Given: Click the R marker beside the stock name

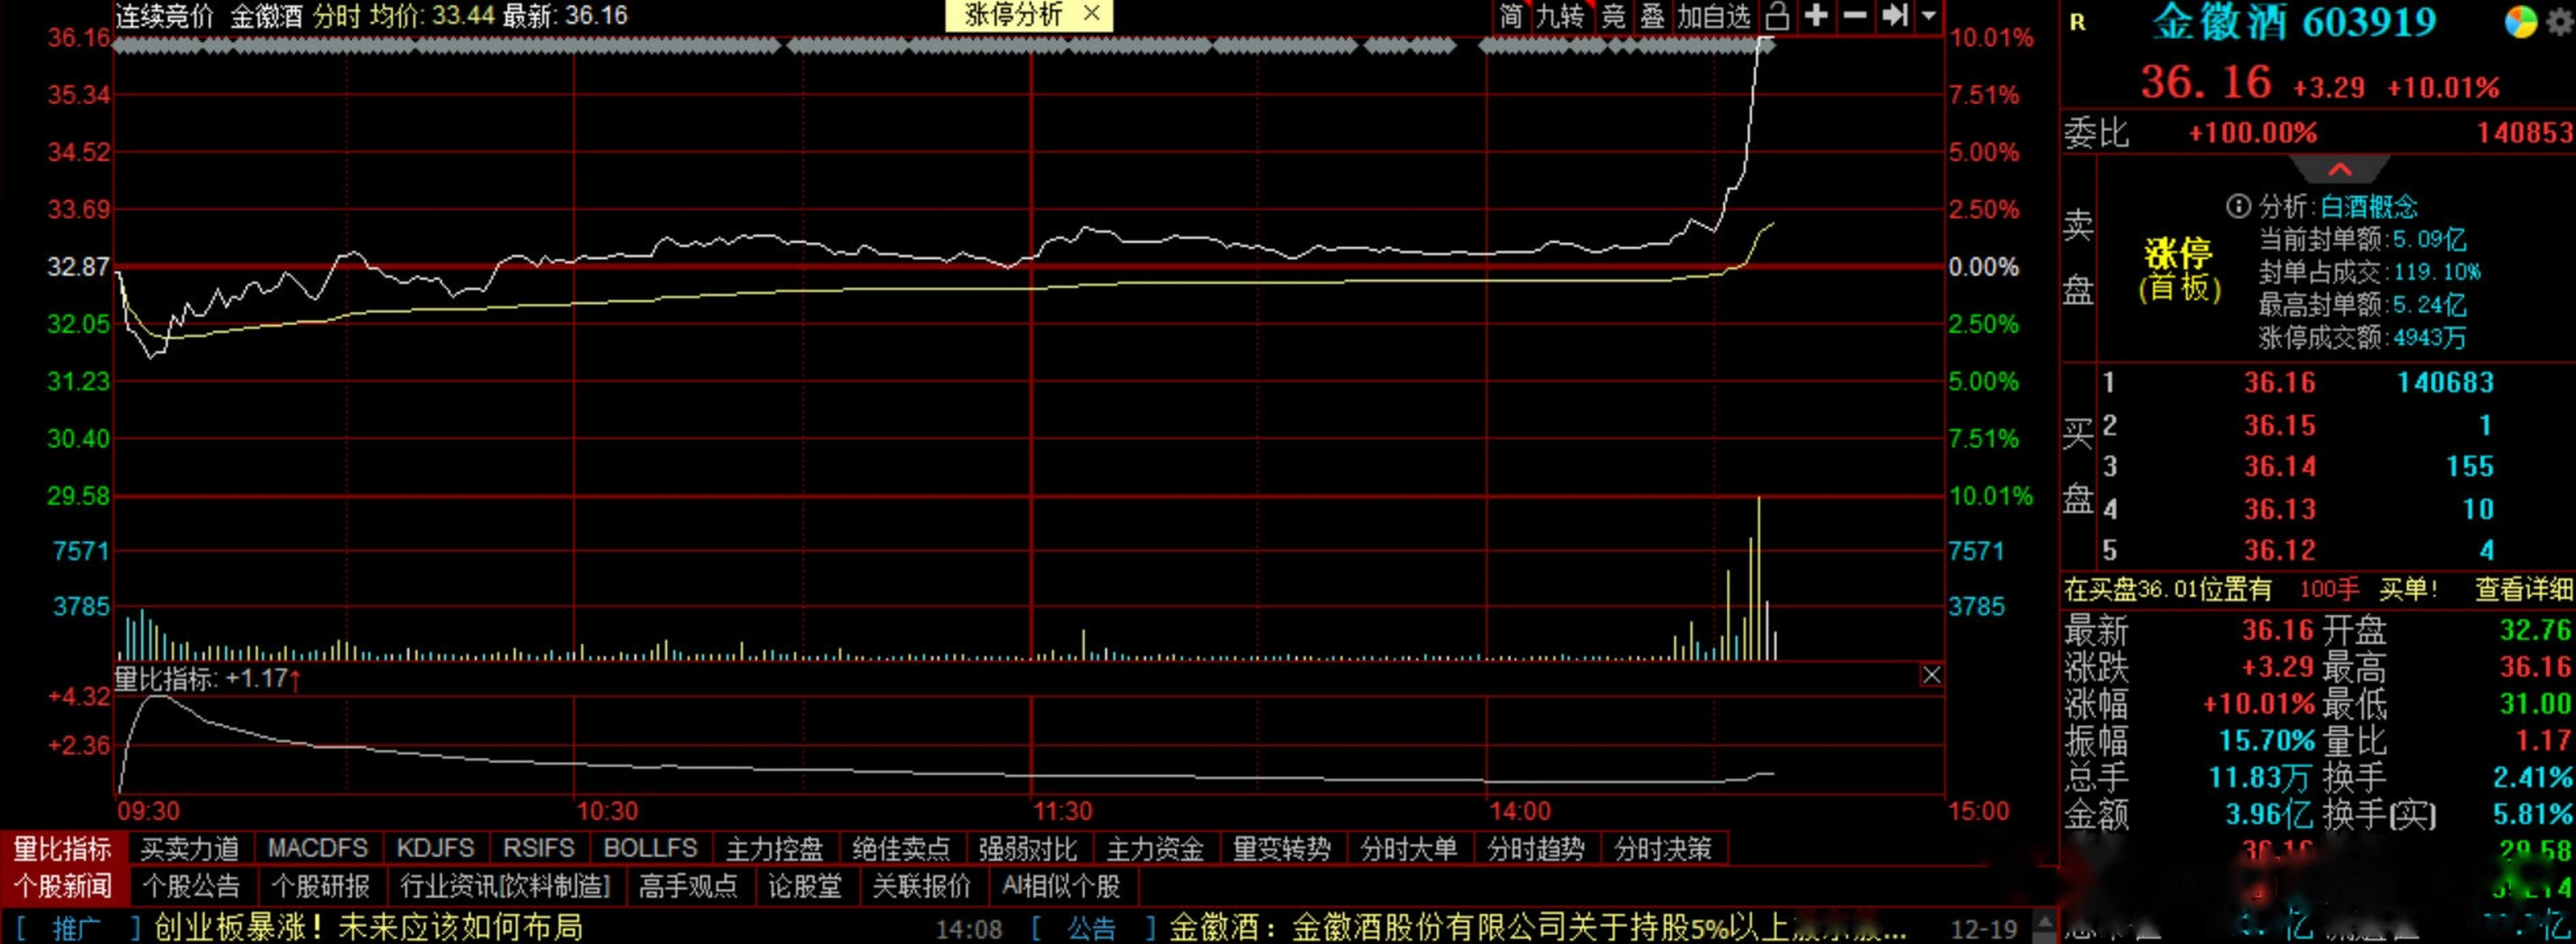Looking at the screenshot, I should [x=2077, y=22].
